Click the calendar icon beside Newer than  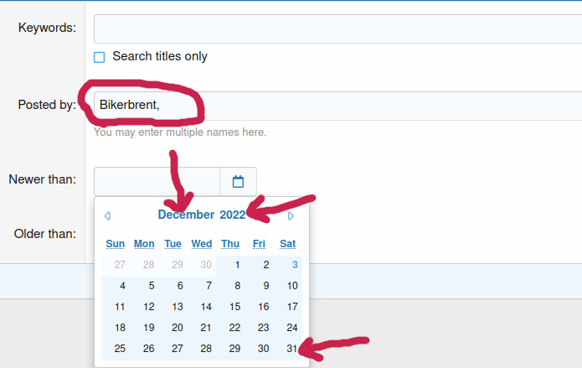point(238,181)
